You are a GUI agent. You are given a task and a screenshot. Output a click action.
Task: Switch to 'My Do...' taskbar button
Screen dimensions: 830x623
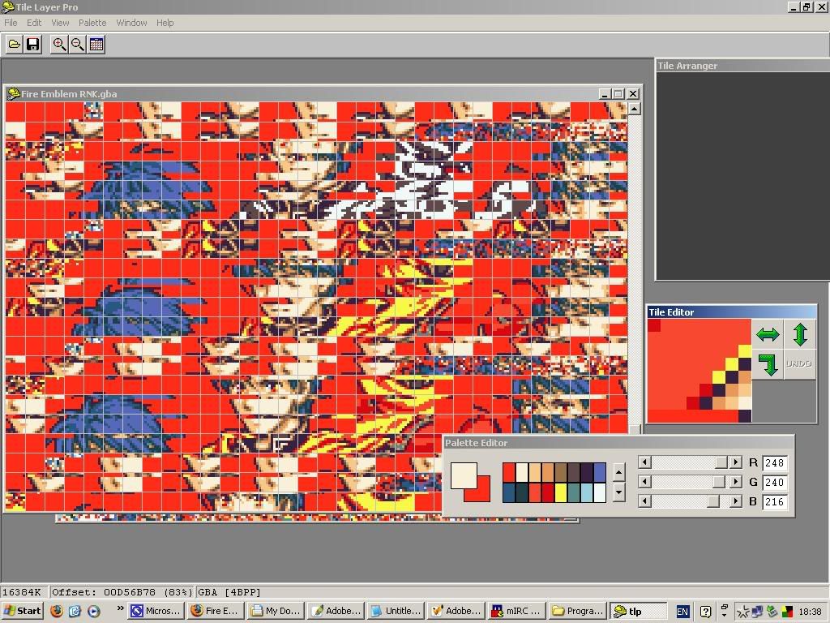(x=274, y=611)
